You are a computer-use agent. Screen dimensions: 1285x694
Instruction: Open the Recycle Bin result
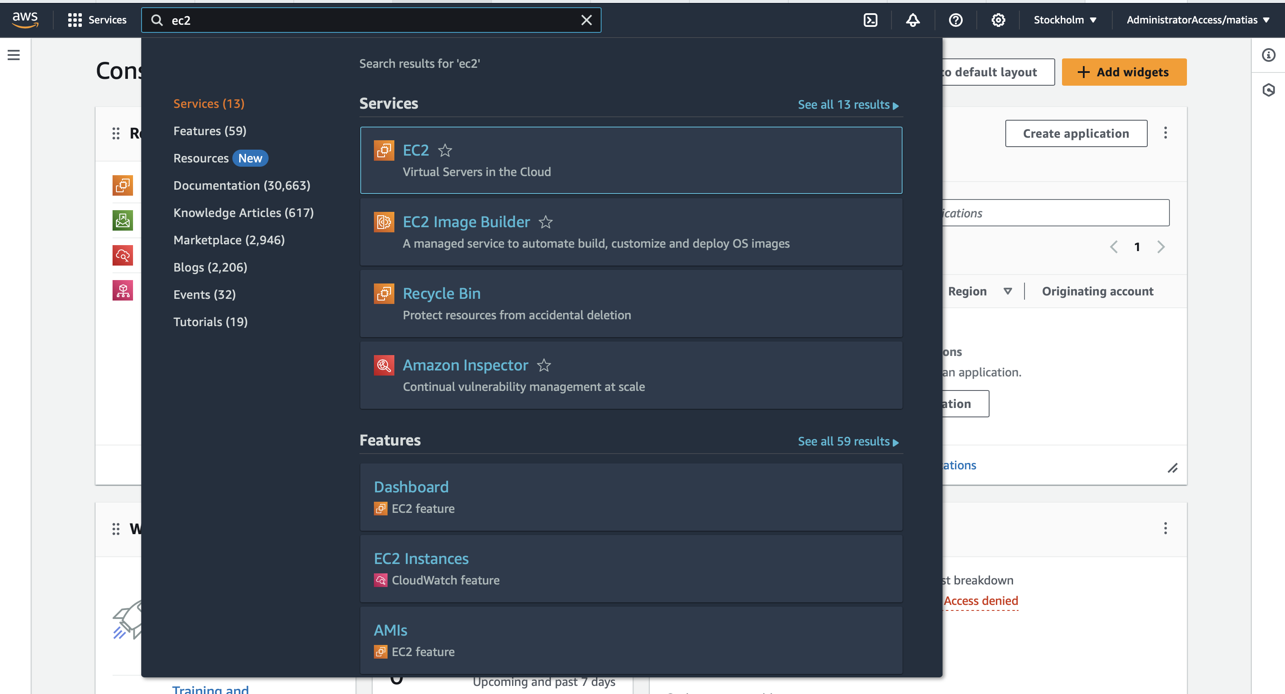point(631,304)
